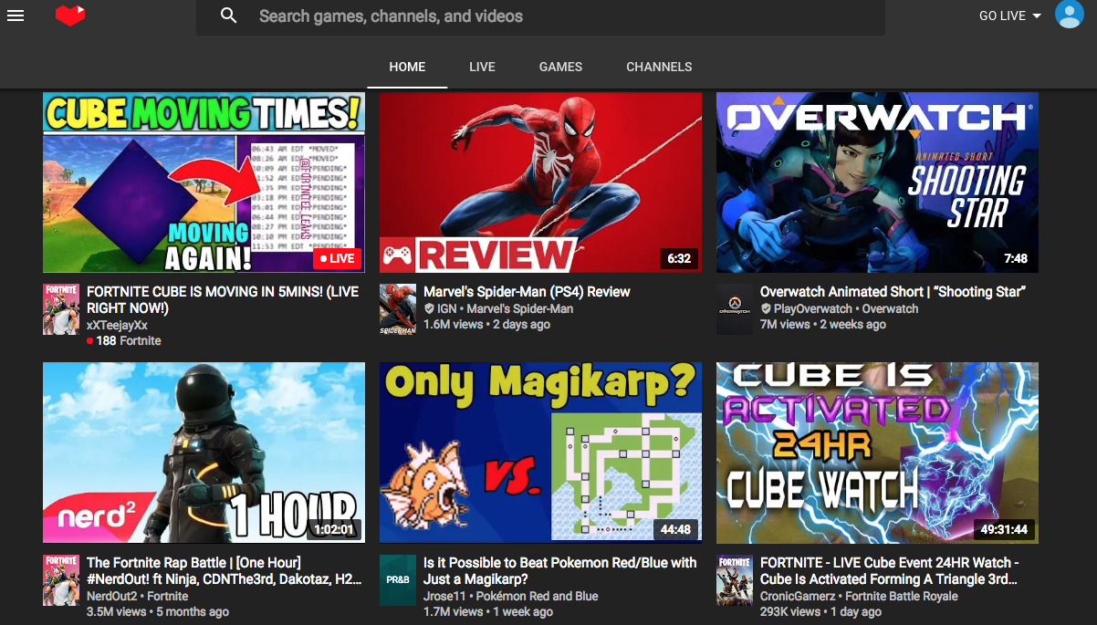Viewport: 1097px width, 625px height.
Task: Open Spider-Man Review video thumbnail
Action: pyautogui.click(x=540, y=182)
